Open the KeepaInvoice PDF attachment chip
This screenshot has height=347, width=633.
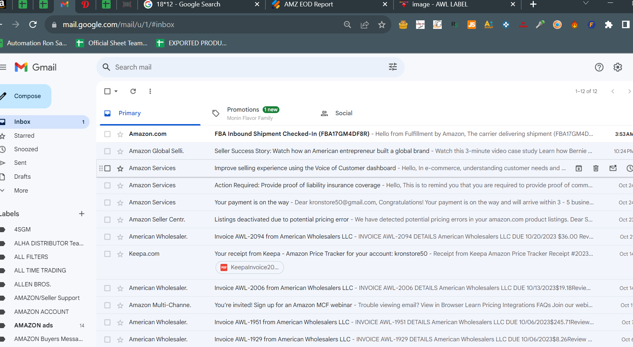(249, 267)
